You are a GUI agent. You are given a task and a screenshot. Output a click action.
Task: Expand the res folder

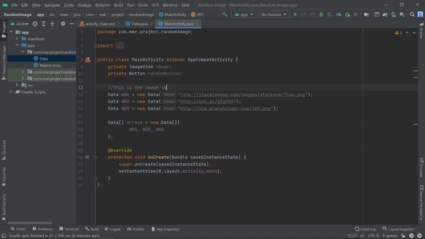tap(17, 85)
